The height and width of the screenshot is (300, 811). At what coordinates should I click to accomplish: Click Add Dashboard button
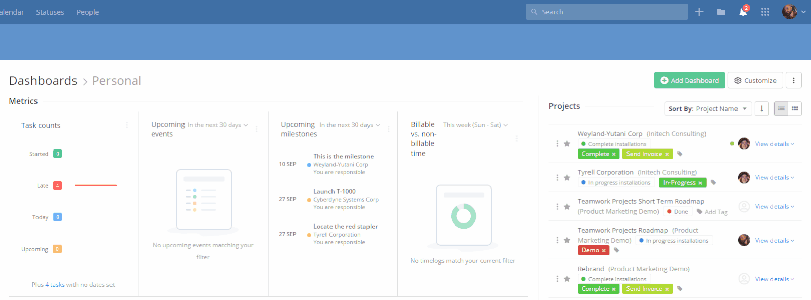(x=689, y=80)
